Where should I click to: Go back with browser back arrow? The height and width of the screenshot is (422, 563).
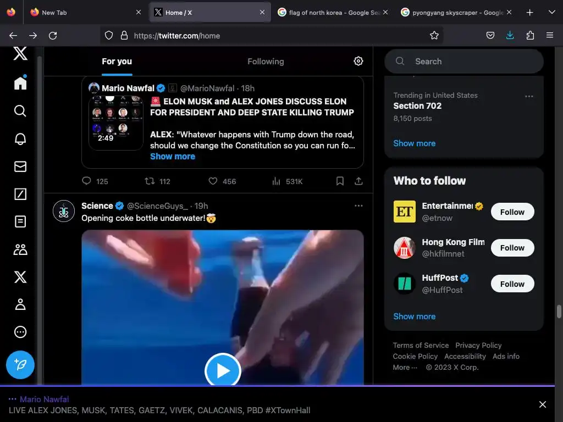[13, 36]
